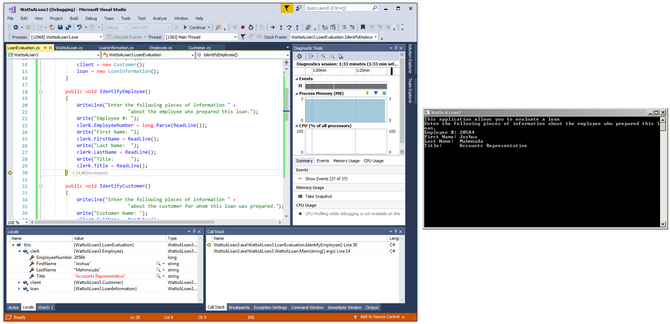This screenshot has height=324, width=670.
Task: Click Show Events (37 of 37) link
Action: [326, 179]
